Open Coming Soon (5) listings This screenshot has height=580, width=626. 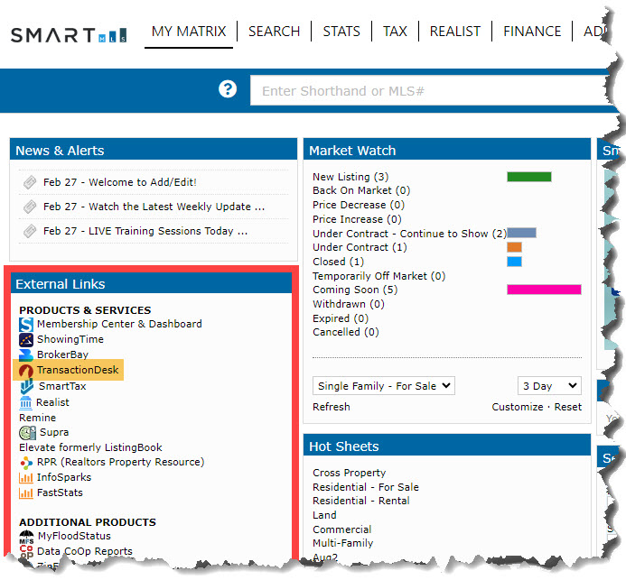coord(355,290)
